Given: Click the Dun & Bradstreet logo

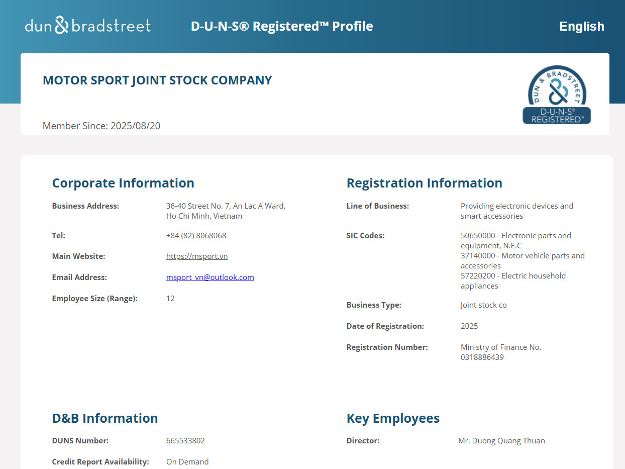Looking at the screenshot, I should 88,25.
